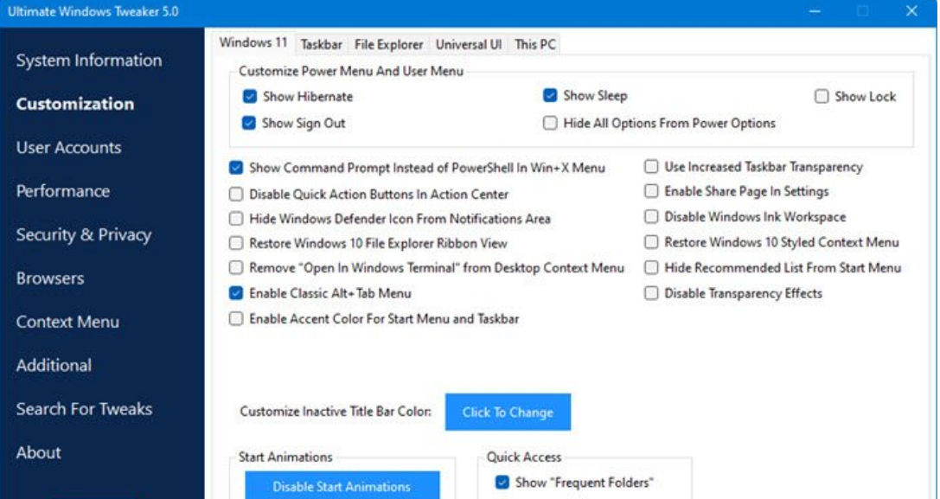The image size is (940, 499).
Task: Switch to the Windows 11 tab
Action: pyautogui.click(x=253, y=42)
